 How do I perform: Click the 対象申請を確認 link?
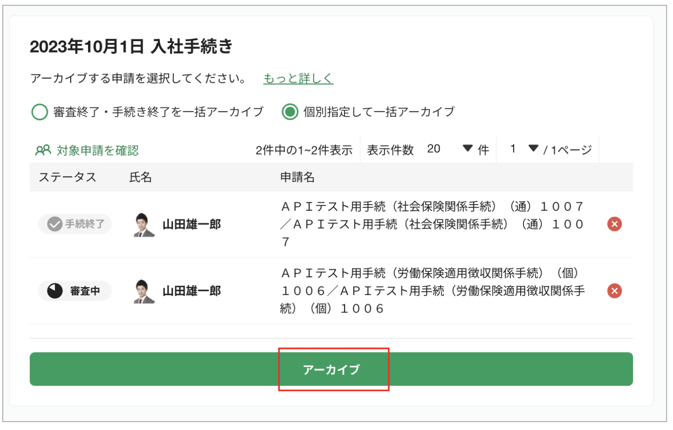pos(97,150)
